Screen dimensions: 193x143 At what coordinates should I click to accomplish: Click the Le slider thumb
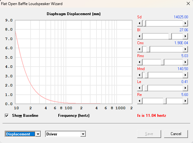tap(146, 88)
